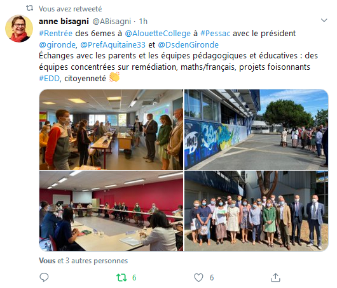Screen dimensions: 337x288
Task: Open the share upload icon
Action: pyautogui.click(x=275, y=277)
